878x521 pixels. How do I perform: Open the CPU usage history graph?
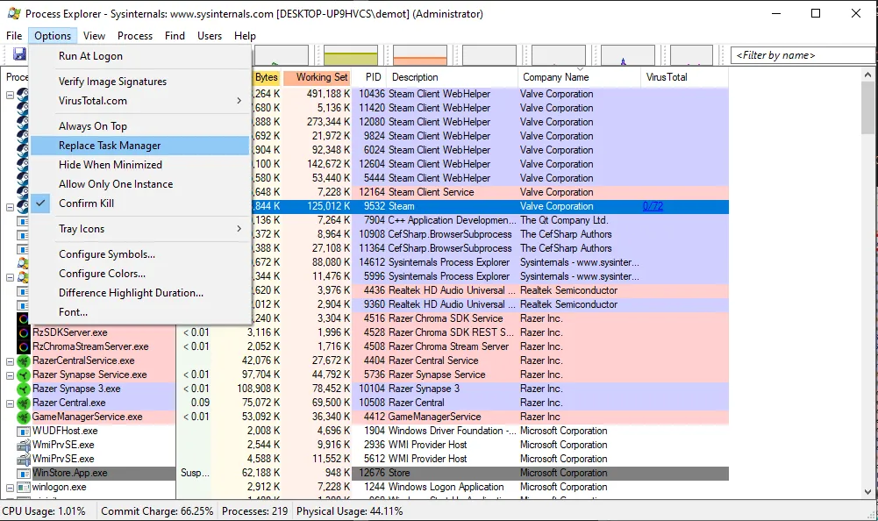point(281,55)
